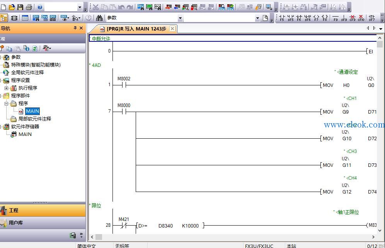Screen dimensions: 385x248
Task: Click the horizontal scrollbar thumb
Action: click(x=99, y=237)
